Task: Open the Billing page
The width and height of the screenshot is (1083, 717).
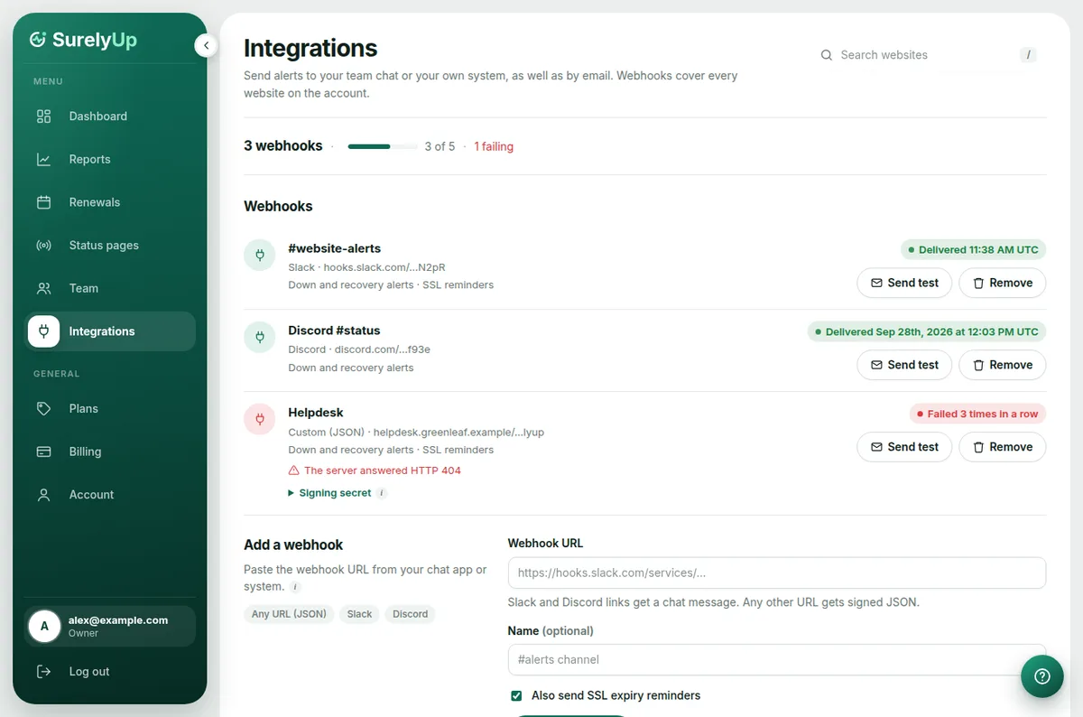Action: point(110,452)
